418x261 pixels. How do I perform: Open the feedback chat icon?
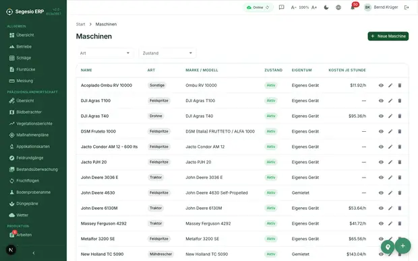281,7
